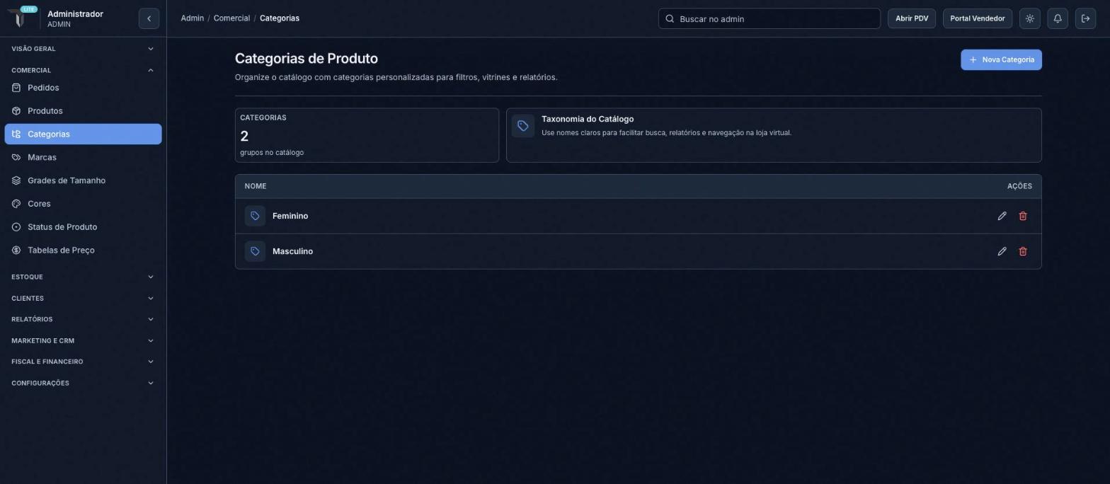Expand the Configurações section
The width and height of the screenshot is (1110, 484).
pyautogui.click(x=83, y=383)
